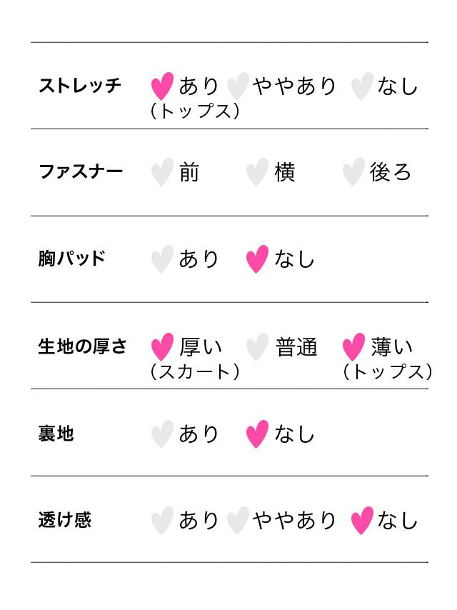Toggle the 薄い heart in 生地の厚さ
The height and width of the screenshot is (610, 457).
[x=353, y=347]
